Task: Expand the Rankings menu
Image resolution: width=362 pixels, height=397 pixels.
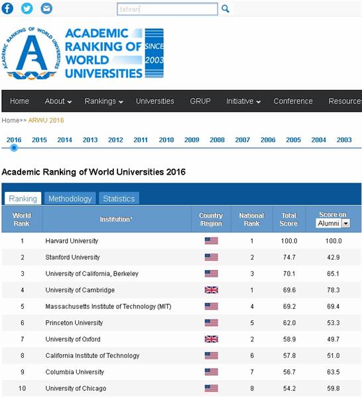Action: point(103,101)
